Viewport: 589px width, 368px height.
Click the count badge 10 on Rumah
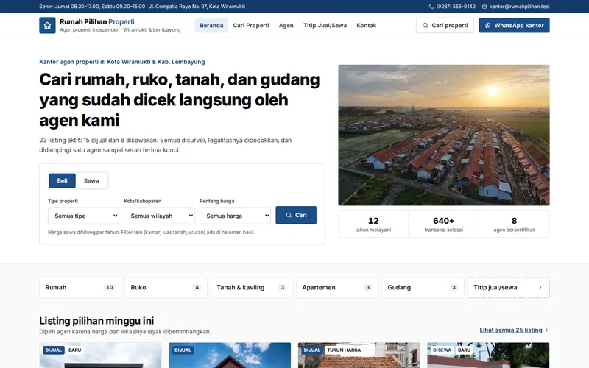coord(110,287)
